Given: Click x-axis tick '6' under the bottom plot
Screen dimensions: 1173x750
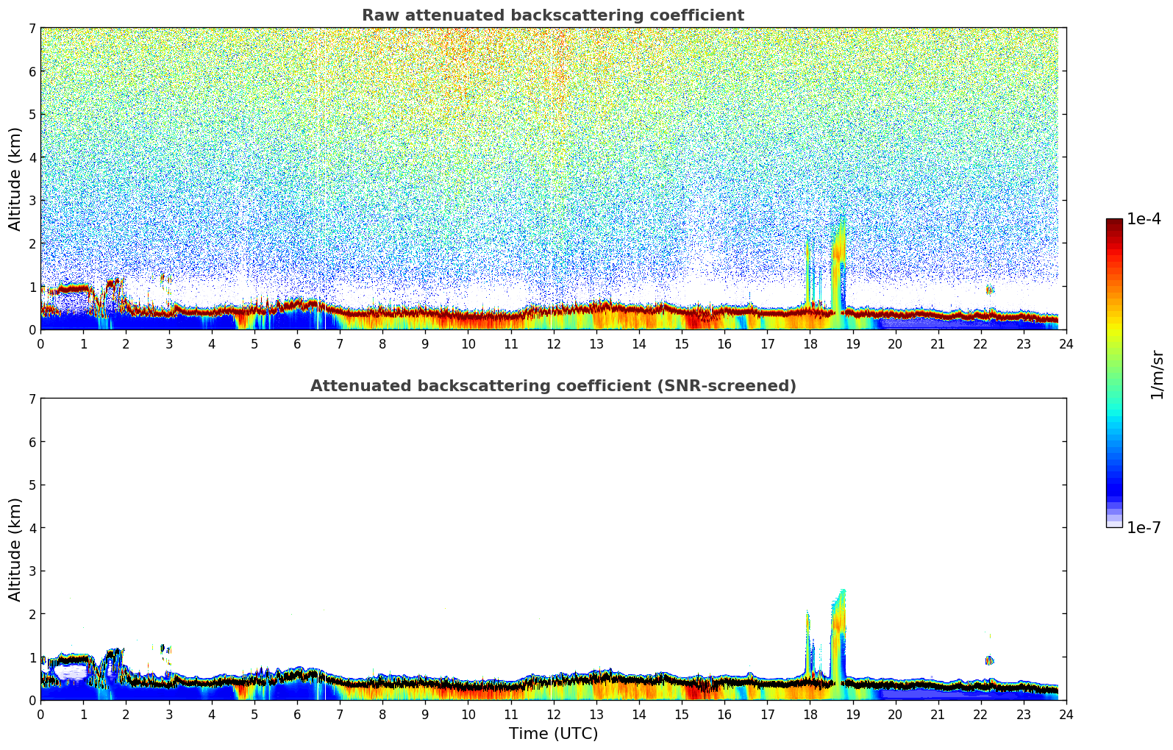Looking at the screenshot, I should [297, 714].
